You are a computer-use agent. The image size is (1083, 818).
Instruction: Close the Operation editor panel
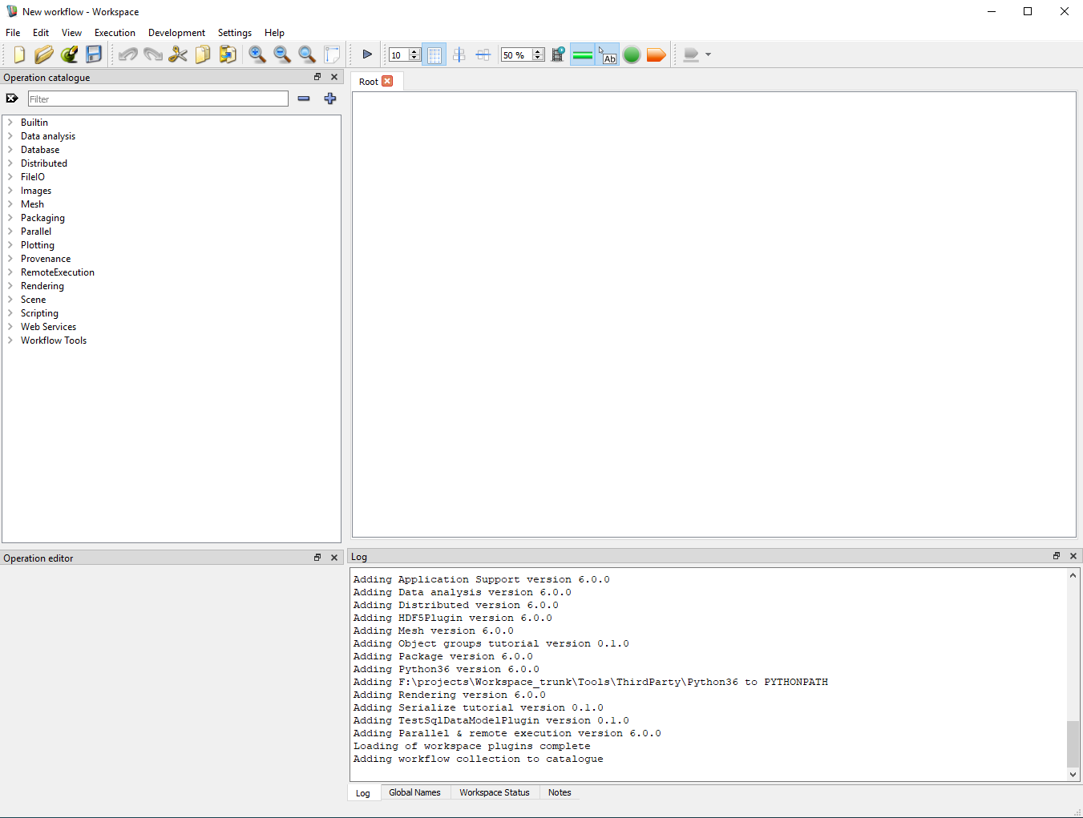[334, 558]
